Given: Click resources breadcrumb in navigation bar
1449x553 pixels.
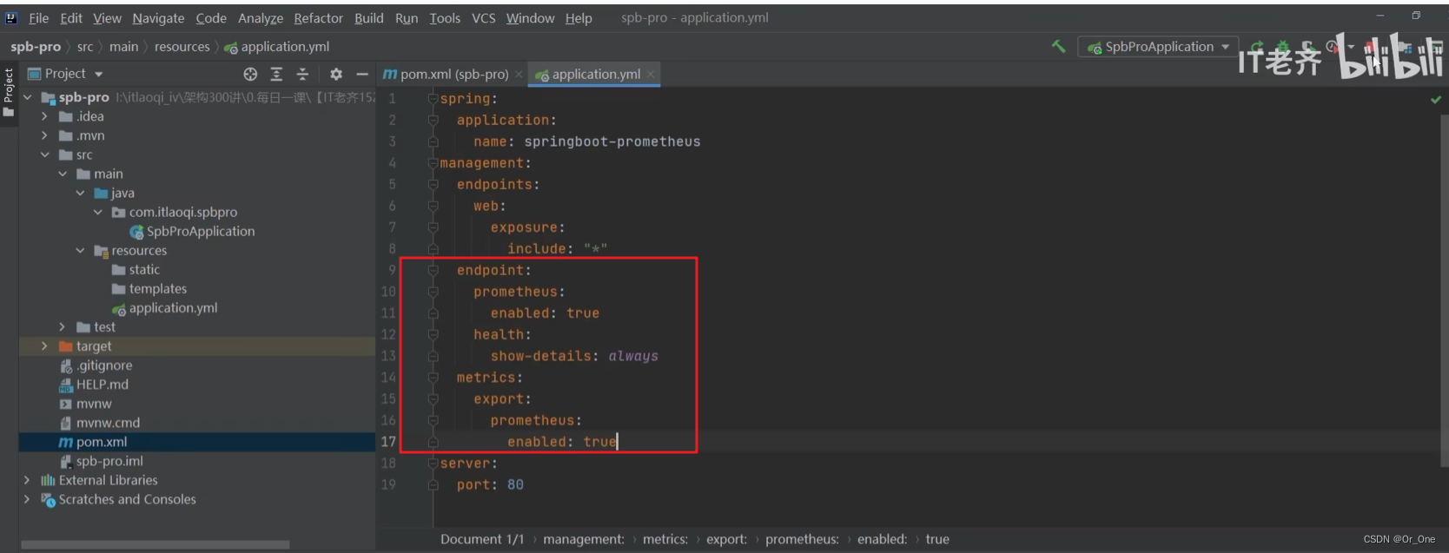Looking at the screenshot, I should click(182, 47).
